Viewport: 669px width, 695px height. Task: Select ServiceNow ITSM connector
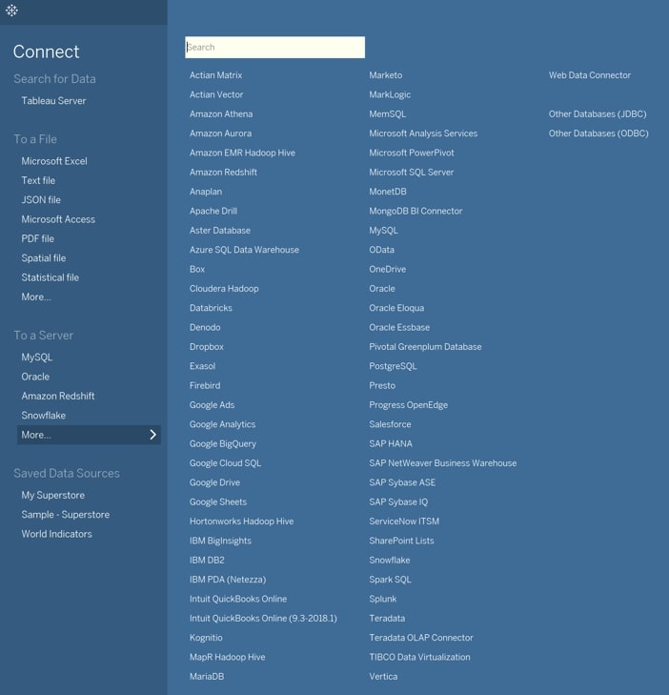[404, 521]
